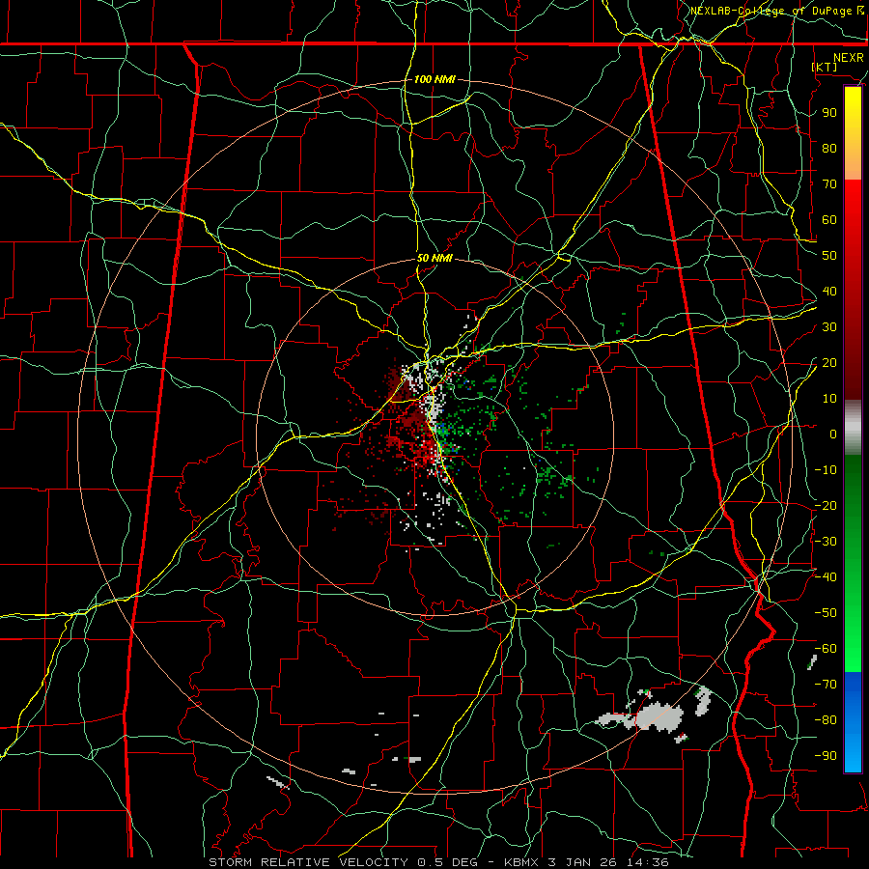Click the bright red segment of color bar
The height and width of the screenshot is (869, 869).
point(853,203)
